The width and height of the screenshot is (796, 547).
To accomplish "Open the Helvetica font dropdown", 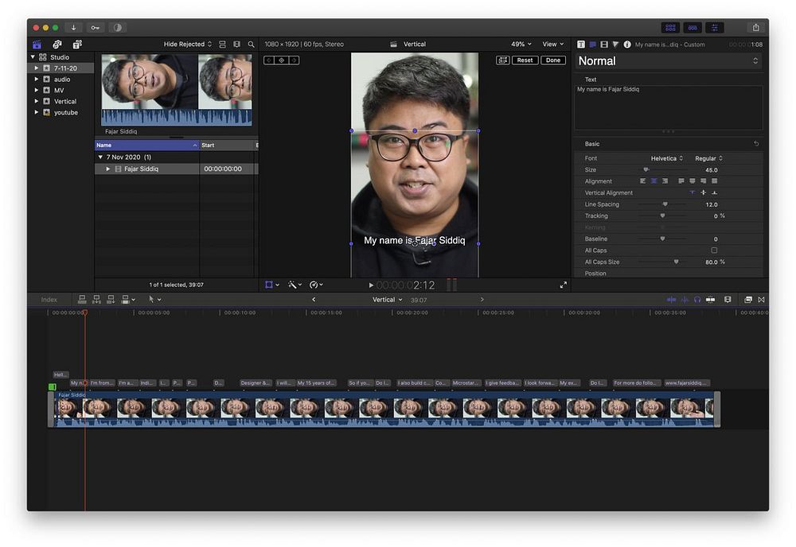I will click(667, 158).
